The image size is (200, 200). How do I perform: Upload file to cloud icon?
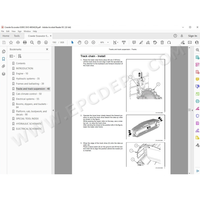[18, 42]
